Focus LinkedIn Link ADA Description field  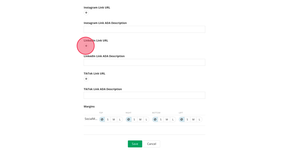(144, 62)
